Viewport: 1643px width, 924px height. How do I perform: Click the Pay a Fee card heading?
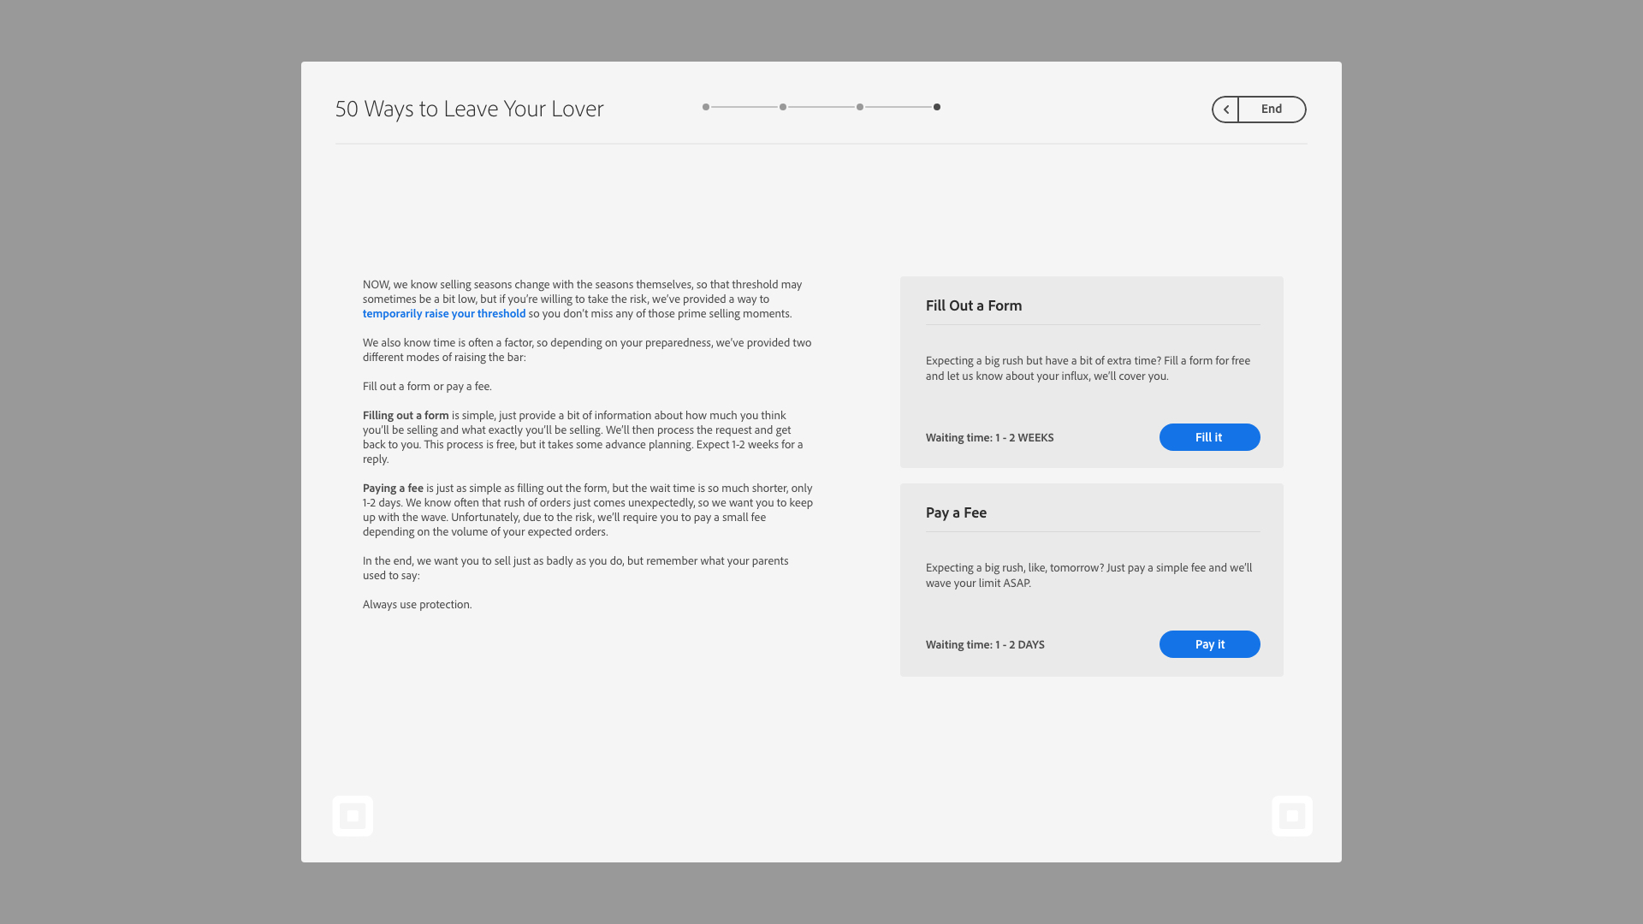tap(956, 512)
